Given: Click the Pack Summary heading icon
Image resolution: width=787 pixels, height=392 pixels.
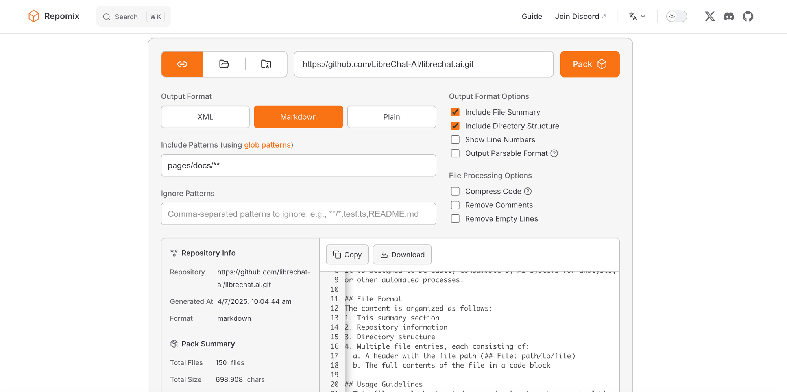Looking at the screenshot, I should [174, 344].
